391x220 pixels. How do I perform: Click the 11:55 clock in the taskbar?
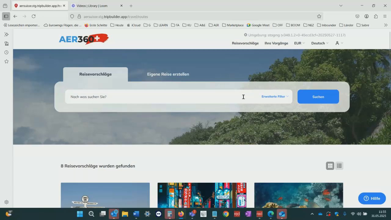tap(382, 212)
